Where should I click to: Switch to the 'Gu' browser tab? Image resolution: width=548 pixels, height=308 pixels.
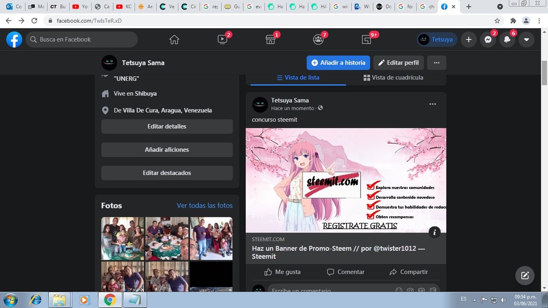pos(233,6)
